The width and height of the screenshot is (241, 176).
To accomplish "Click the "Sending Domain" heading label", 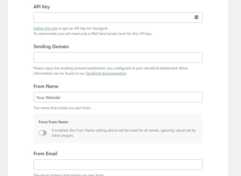I will click(x=51, y=46).
